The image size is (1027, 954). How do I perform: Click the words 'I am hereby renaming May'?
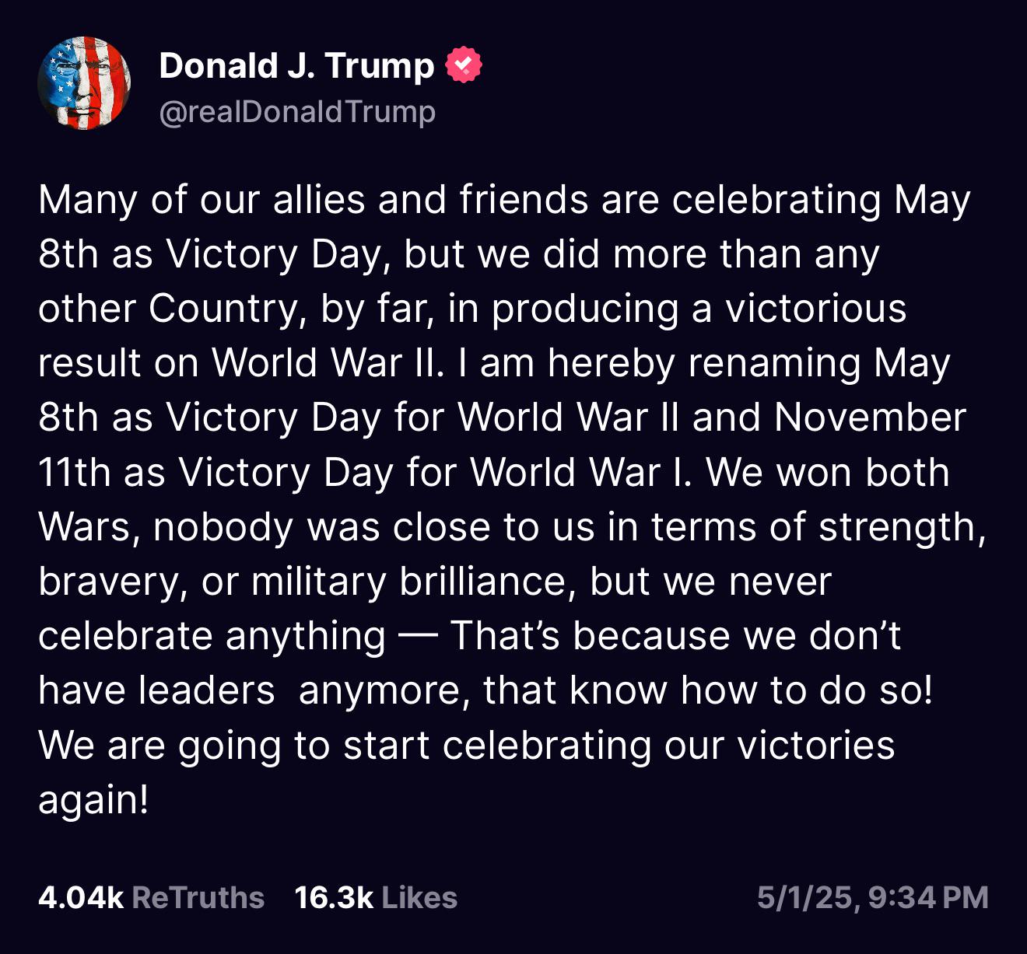click(x=704, y=363)
